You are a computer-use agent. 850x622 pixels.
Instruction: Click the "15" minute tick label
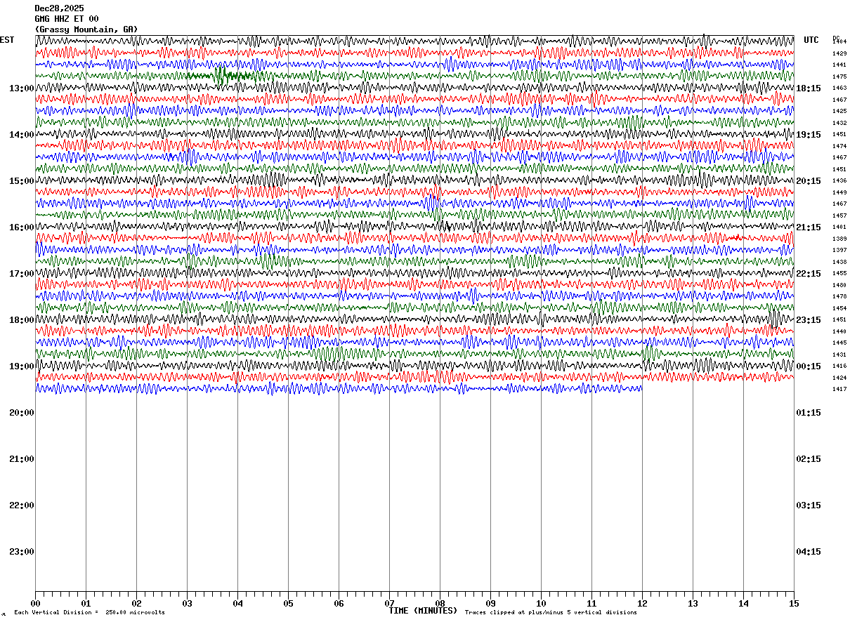click(x=794, y=603)
